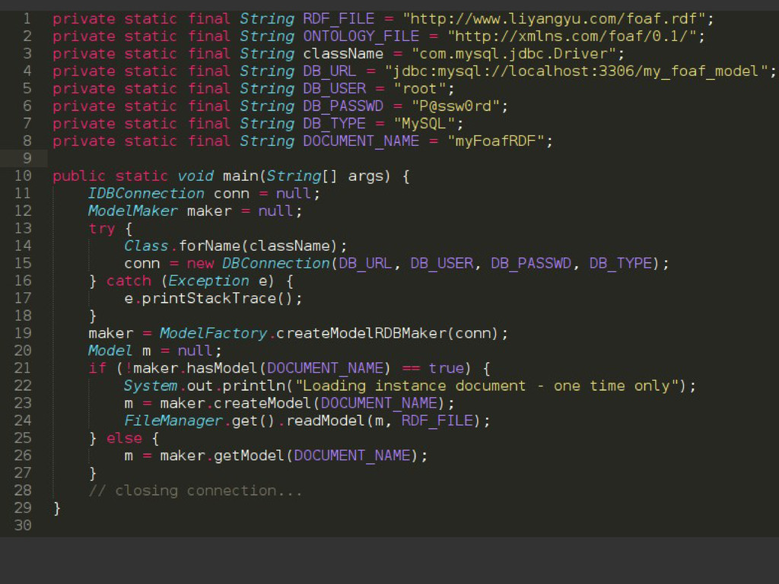The width and height of the screenshot is (779, 584).
Task: Click "Loading instance document" string on line 22
Action: [x=487, y=386]
